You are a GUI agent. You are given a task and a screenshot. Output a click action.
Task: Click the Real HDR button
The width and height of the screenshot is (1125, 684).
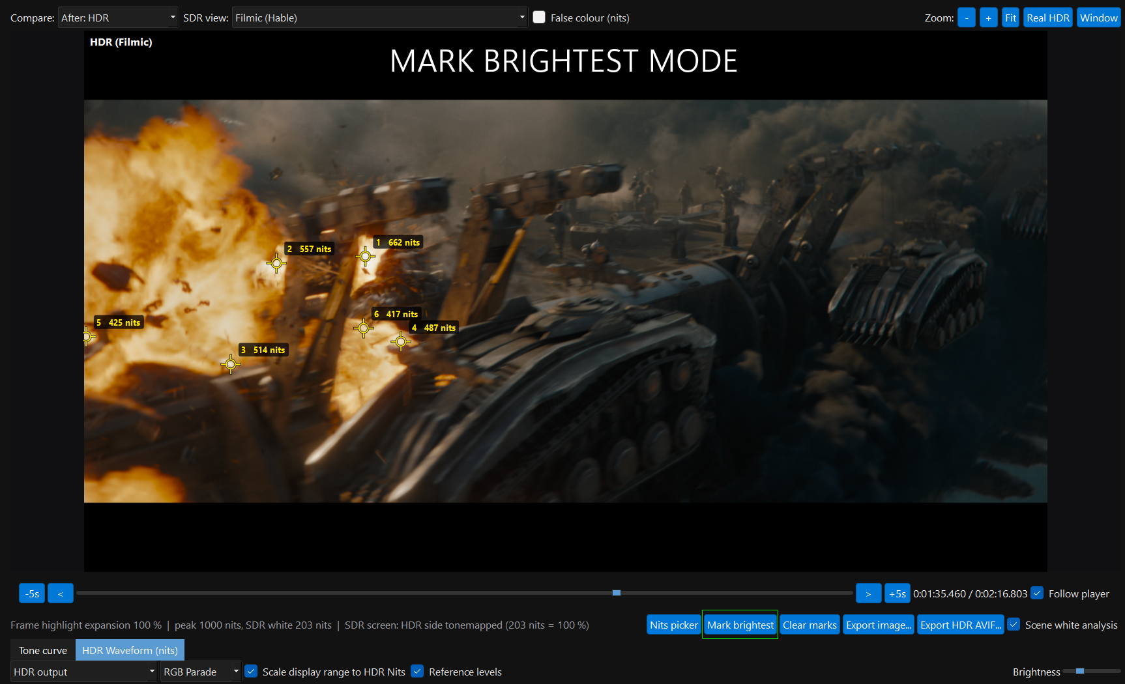pos(1048,18)
